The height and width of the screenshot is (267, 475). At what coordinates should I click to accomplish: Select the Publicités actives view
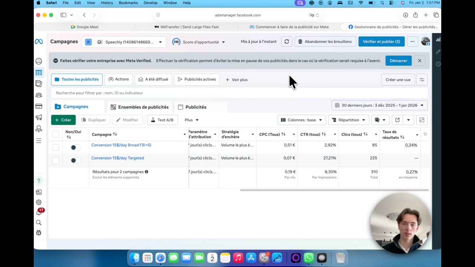(197, 79)
